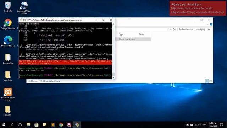The height and width of the screenshot is (128, 227).
Task: Click the red error message in terminal
Action: [65, 62]
